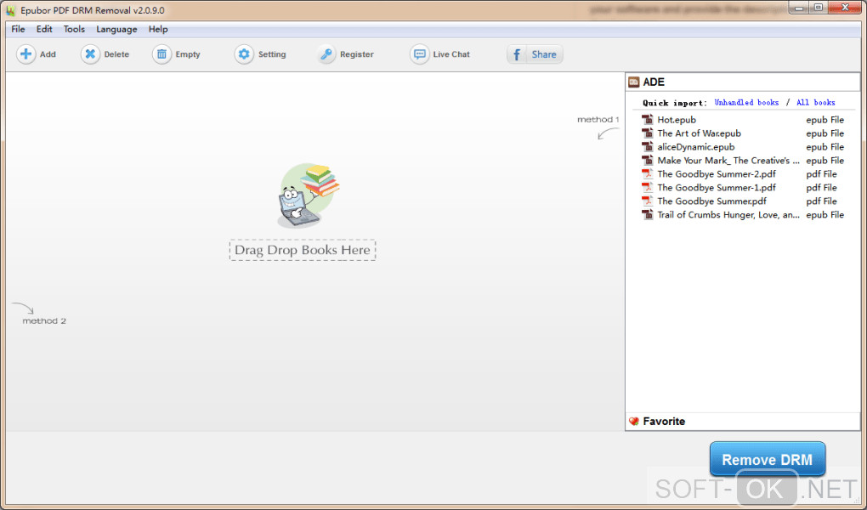The height and width of the screenshot is (510, 867).
Task: Click the Facebook Share button
Action: tap(535, 54)
